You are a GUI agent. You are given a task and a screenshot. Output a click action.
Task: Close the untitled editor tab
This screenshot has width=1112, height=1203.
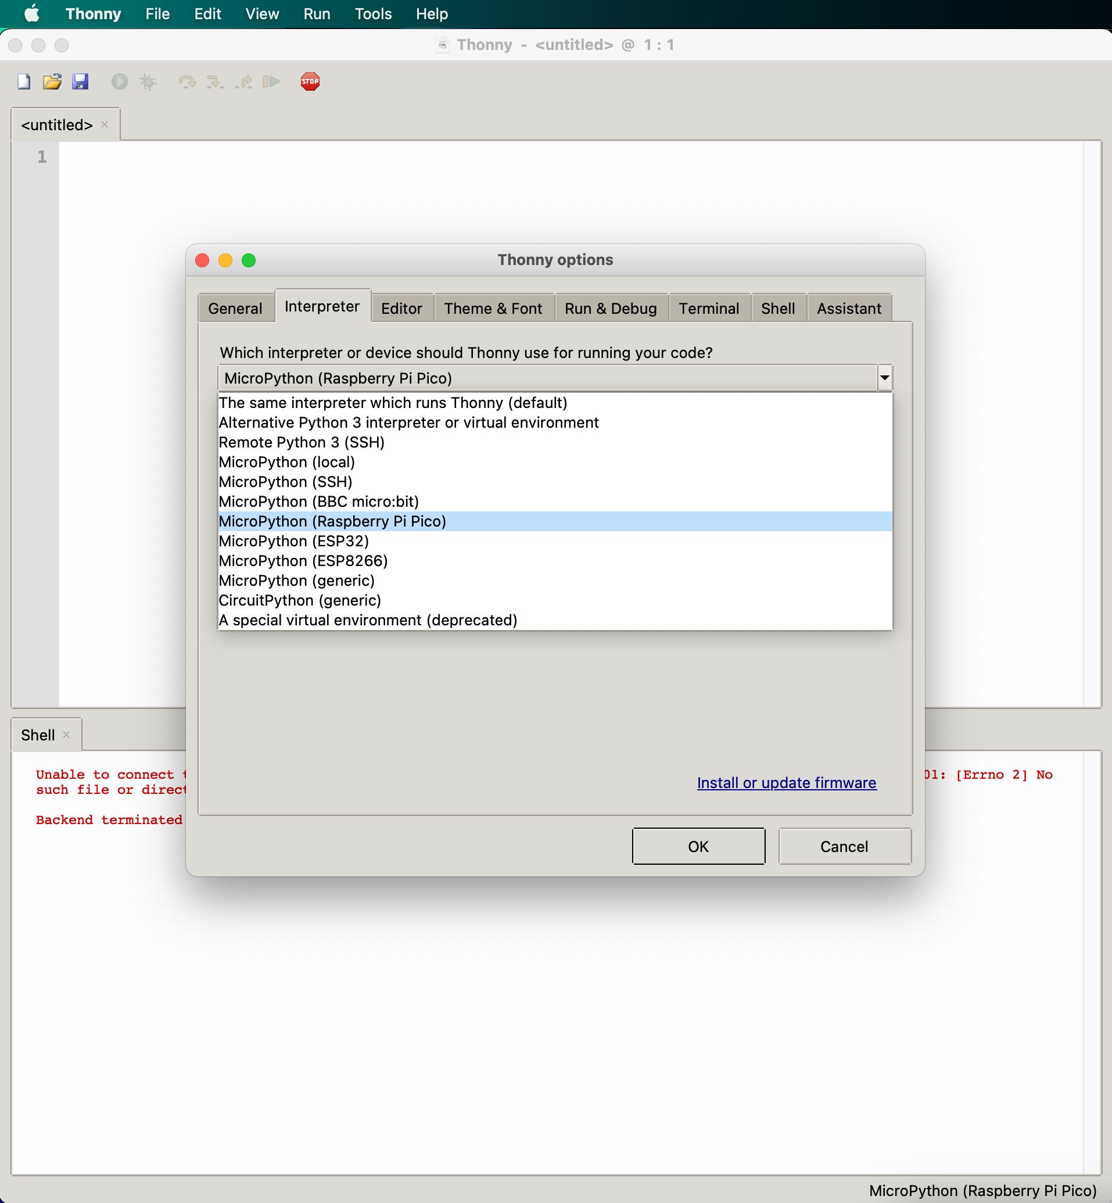pos(105,124)
